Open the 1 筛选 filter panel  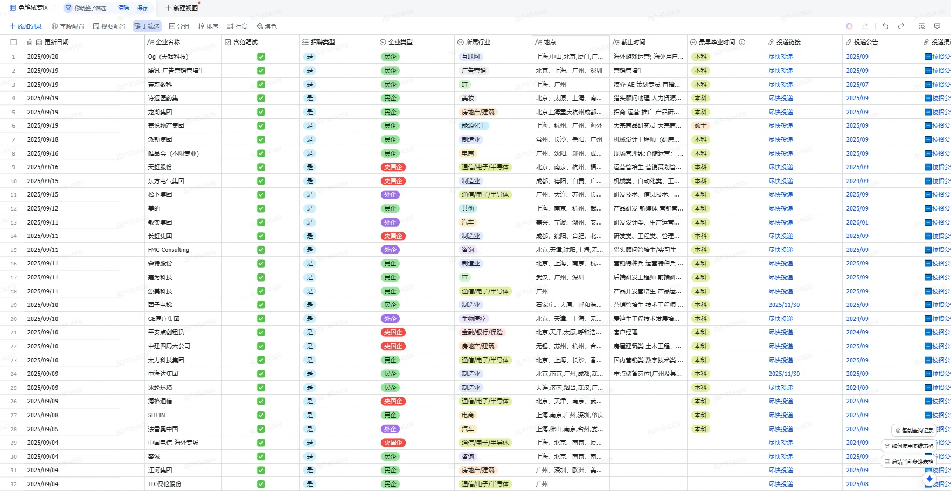pos(147,26)
